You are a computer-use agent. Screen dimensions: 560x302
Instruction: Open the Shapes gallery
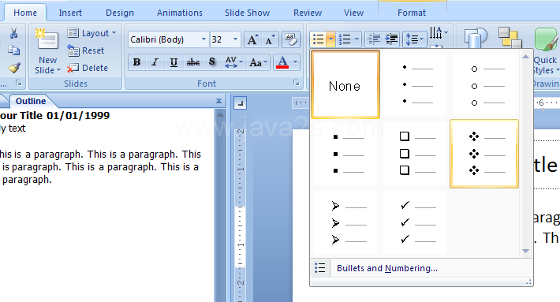[x=475, y=38]
